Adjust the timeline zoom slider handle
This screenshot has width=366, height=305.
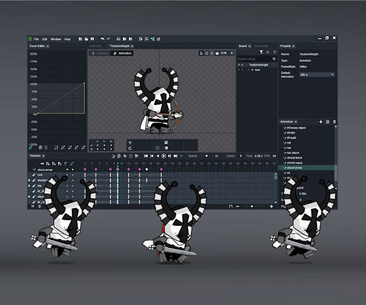click(x=252, y=206)
